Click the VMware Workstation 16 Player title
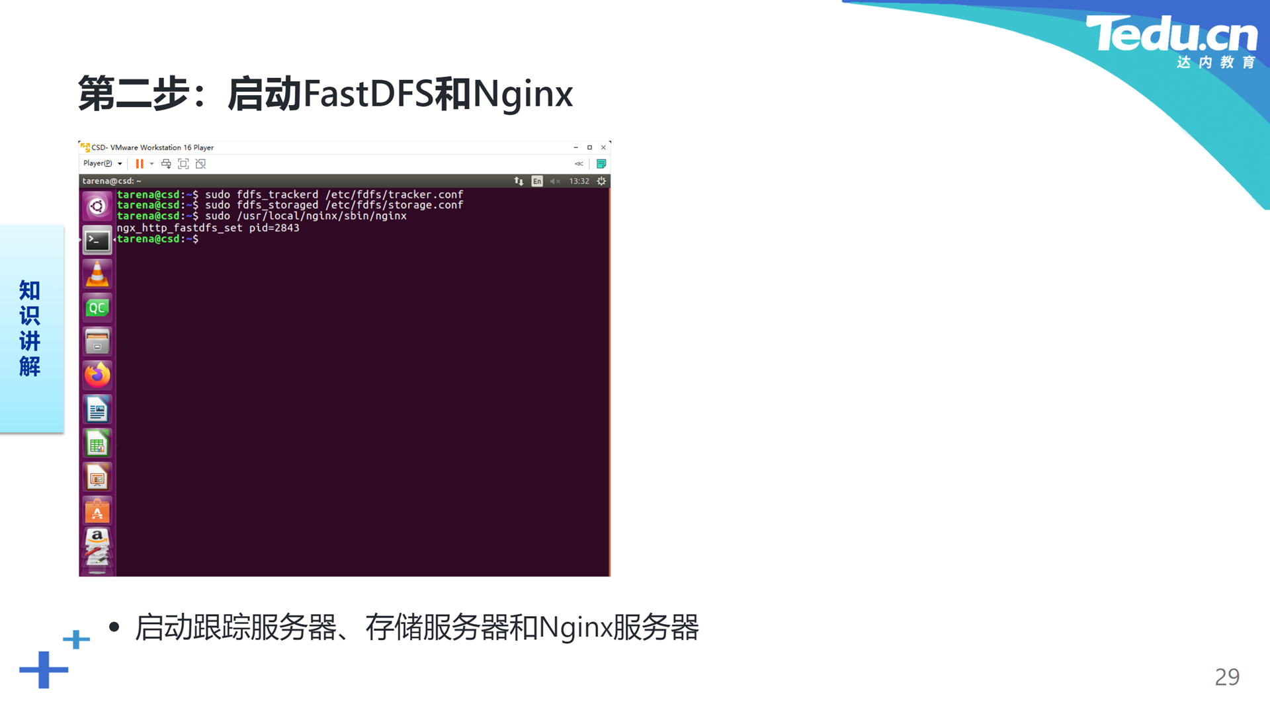Viewport: 1270px width, 714px height. click(152, 147)
